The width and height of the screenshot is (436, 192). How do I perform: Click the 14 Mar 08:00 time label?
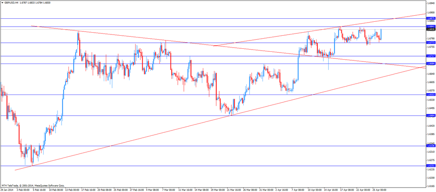(201, 190)
